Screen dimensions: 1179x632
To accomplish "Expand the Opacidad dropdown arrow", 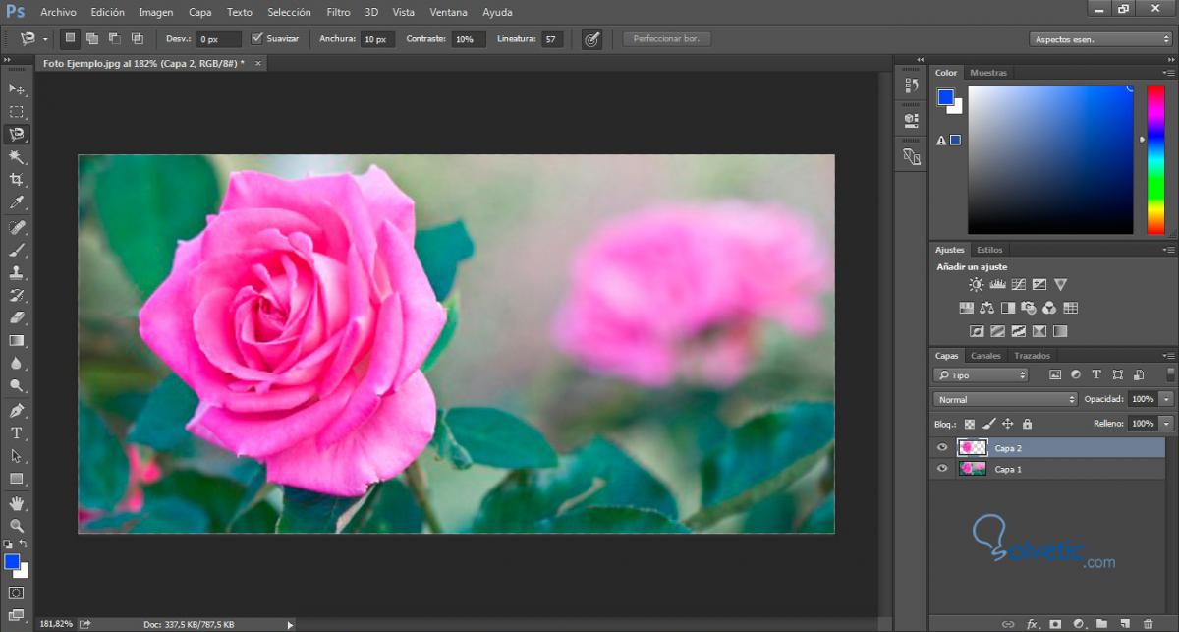I will click(x=1166, y=400).
